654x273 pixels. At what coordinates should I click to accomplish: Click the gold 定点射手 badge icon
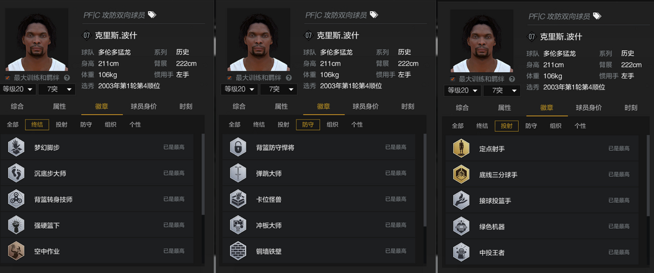click(461, 148)
